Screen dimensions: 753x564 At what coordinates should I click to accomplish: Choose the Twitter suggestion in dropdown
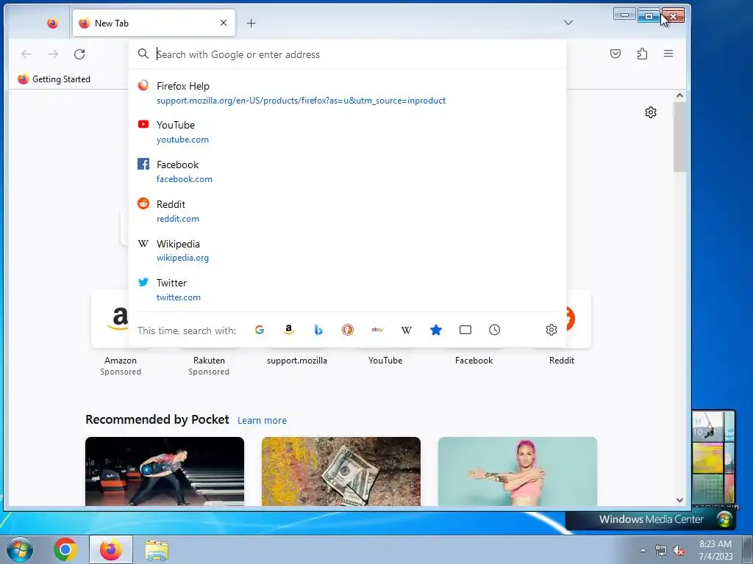click(347, 289)
